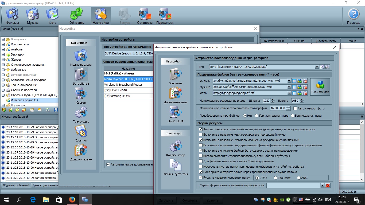Toggle Всегда выполнять транскодирование checkbox
365x205 pixels.
201,156
